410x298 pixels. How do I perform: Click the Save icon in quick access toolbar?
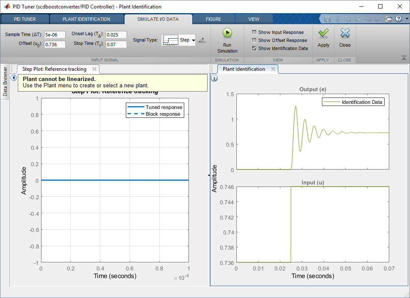tap(327, 19)
